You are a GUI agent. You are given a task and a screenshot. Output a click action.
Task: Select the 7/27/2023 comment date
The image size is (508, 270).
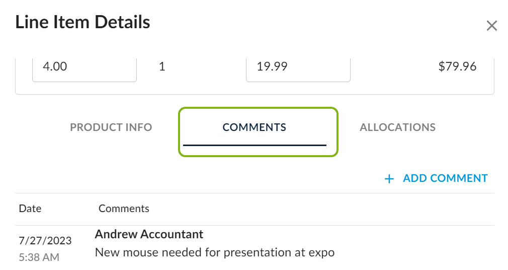[x=45, y=240]
